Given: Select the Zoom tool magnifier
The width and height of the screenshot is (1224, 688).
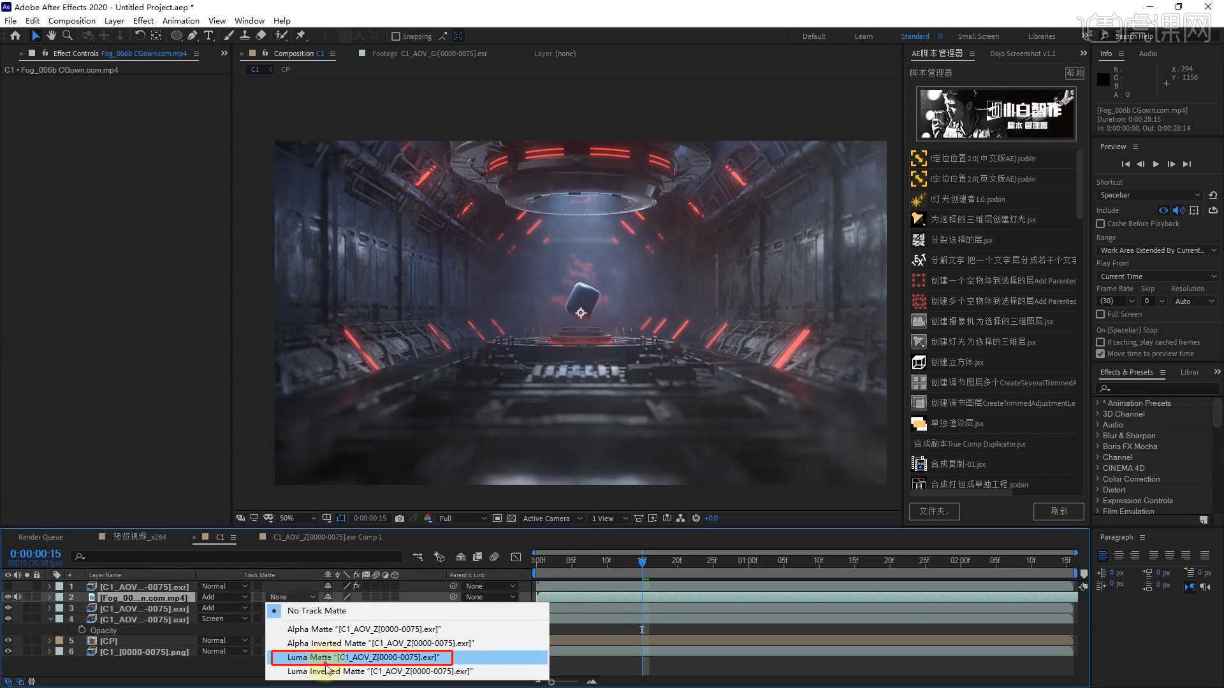Looking at the screenshot, I should [68, 36].
